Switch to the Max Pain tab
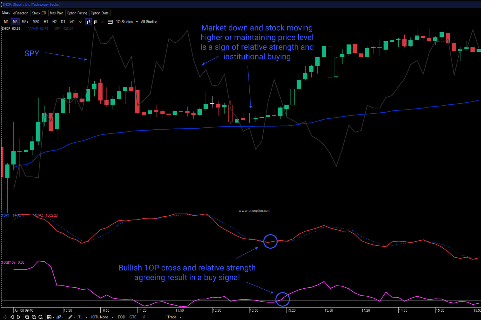The width and height of the screenshot is (481, 320). [x=56, y=13]
